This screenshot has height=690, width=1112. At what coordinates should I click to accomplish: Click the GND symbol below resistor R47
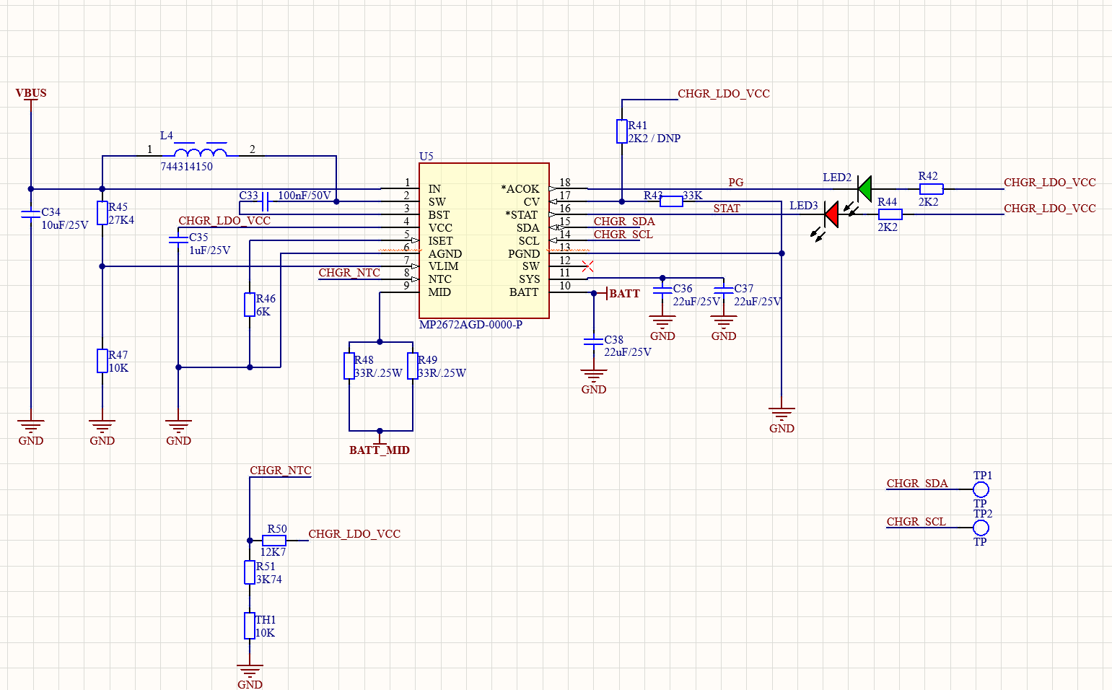pos(102,424)
